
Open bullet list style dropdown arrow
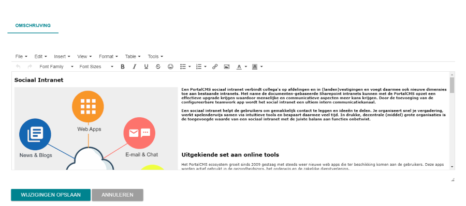tap(190, 67)
